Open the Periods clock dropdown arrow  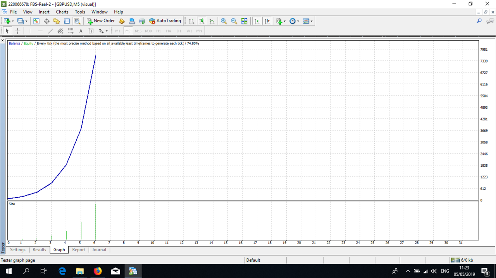point(298,21)
